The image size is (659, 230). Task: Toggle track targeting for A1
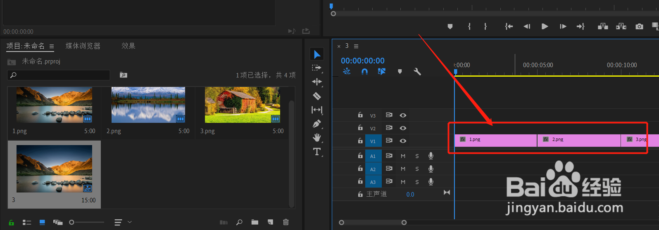coord(373,156)
